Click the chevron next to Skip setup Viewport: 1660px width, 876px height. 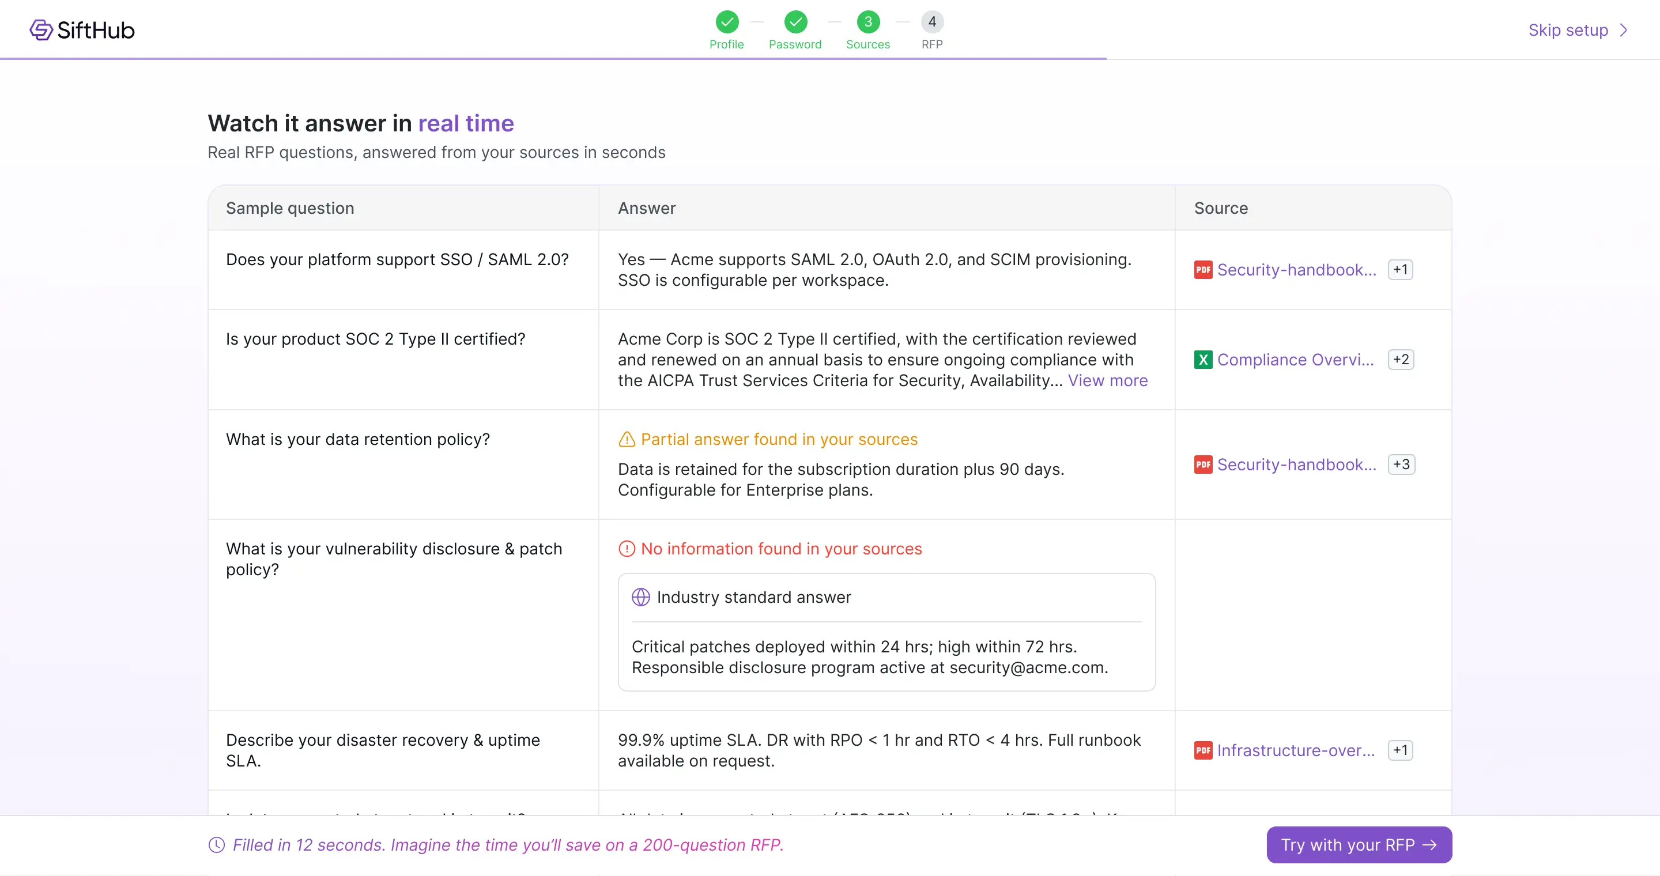tap(1623, 31)
